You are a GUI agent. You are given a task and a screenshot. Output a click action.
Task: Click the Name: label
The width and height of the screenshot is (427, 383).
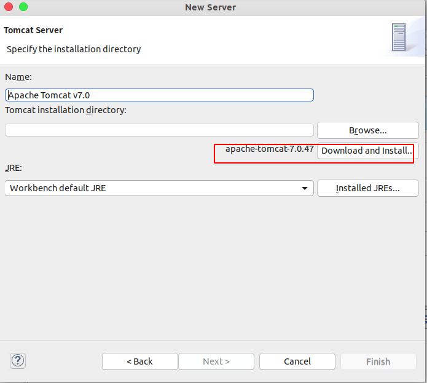tap(18, 77)
